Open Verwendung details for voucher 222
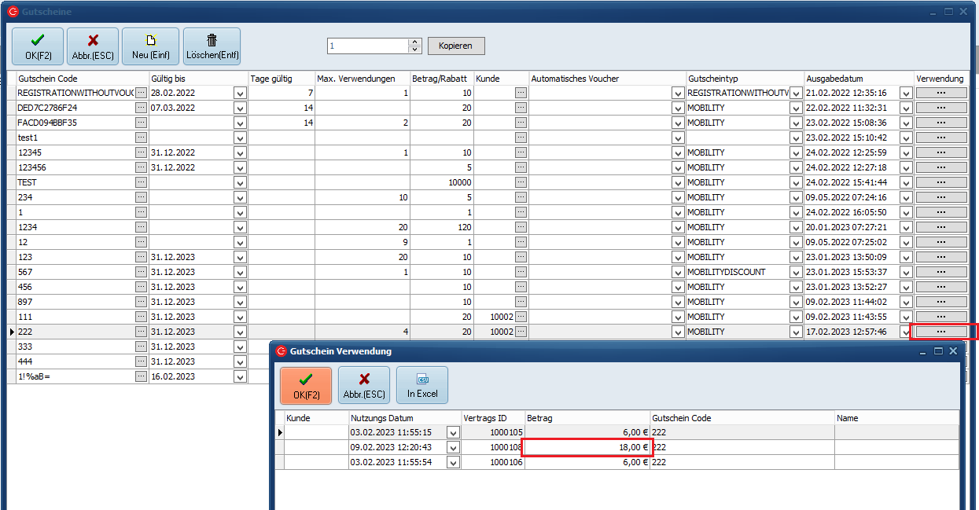Screen dimensions: 979x510 click(941, 332)
